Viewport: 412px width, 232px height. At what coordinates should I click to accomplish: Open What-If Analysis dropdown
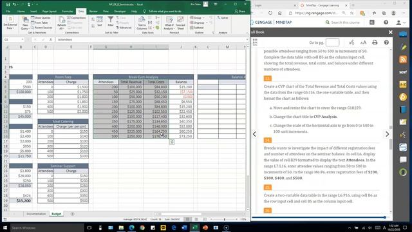tap(169, 23)
